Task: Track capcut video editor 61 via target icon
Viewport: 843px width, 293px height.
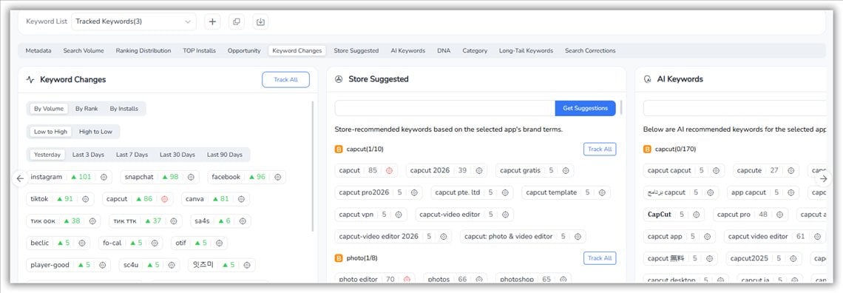Action: [817, 237]
